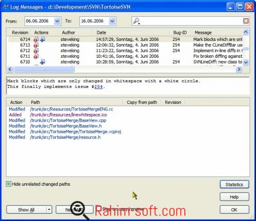Click the Help button
The width and height of the screenshot is (256, 221).
(x=234, y=197)
